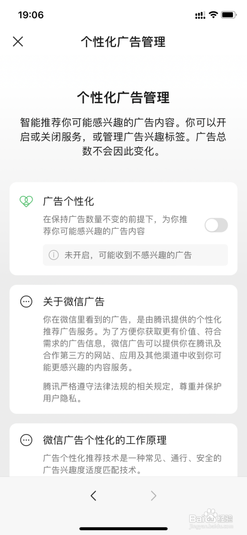Tap the cellular signal icon
This screenshot has height=535, width=247.
point(200,15)
